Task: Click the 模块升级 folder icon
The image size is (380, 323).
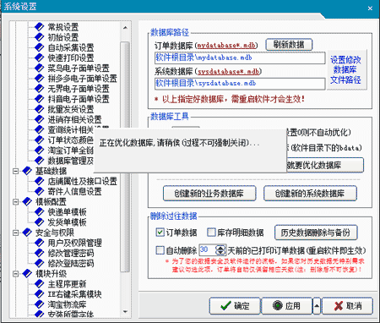Action: tap(27, 274)
